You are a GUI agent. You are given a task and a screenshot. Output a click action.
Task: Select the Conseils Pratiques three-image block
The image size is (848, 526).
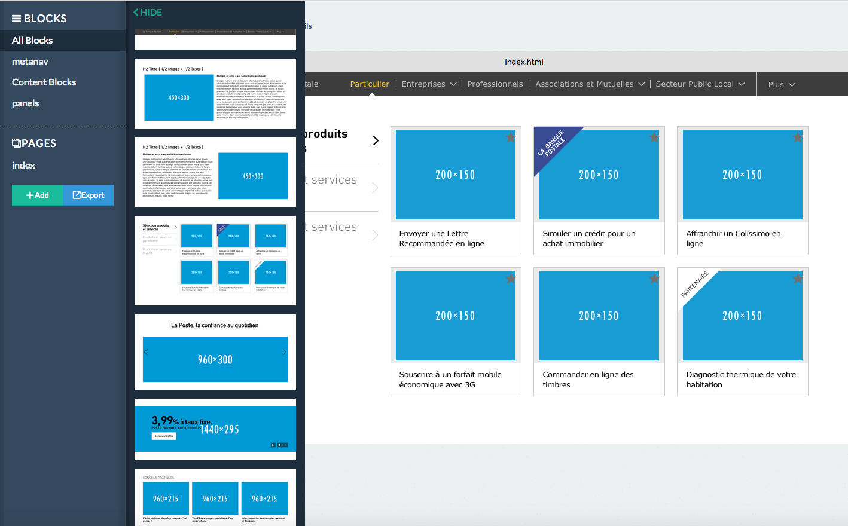coord(215,497)
